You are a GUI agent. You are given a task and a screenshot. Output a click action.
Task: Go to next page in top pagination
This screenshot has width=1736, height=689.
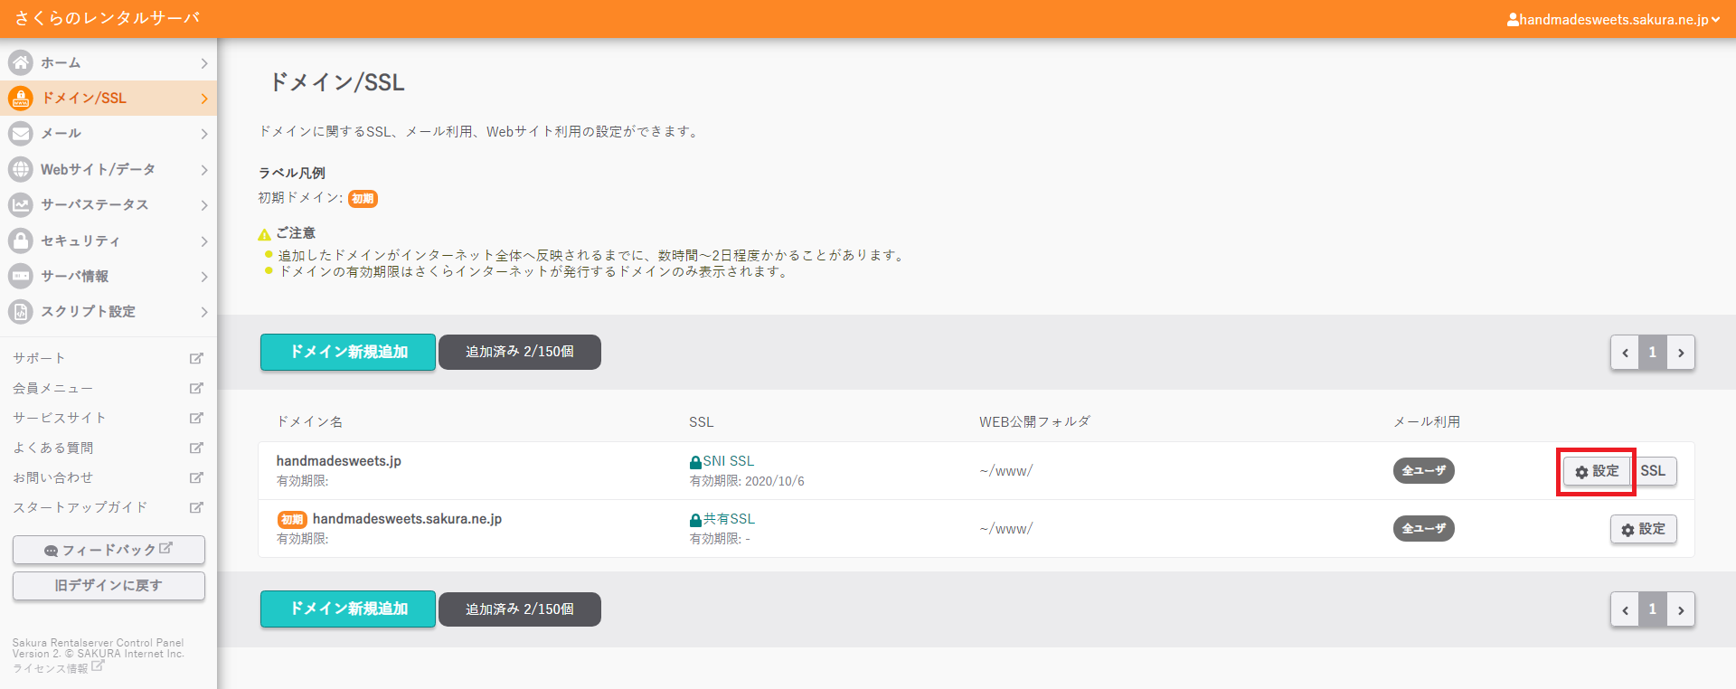click(x=1681, y=353)
